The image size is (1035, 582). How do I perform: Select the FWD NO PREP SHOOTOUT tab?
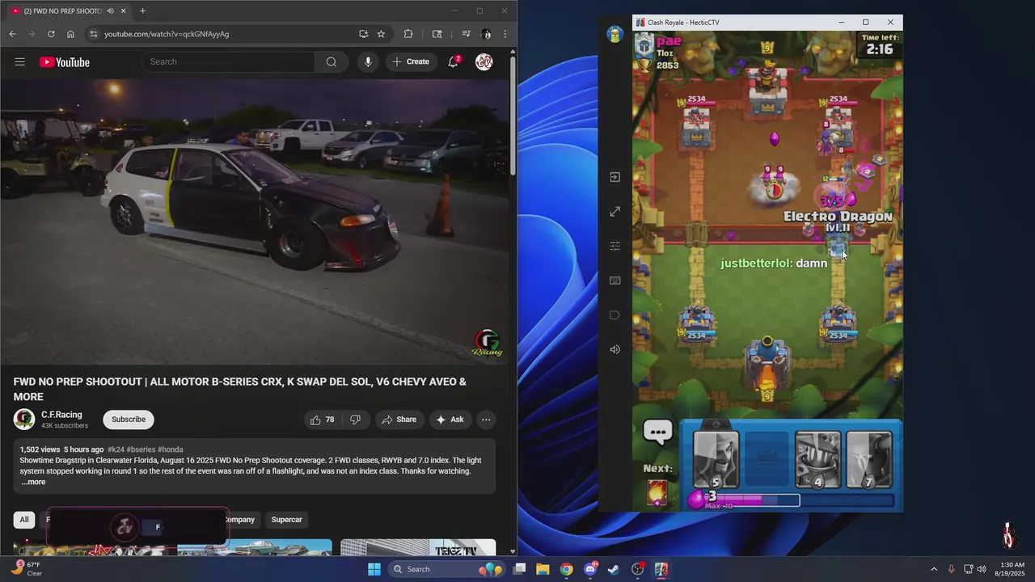69,11
